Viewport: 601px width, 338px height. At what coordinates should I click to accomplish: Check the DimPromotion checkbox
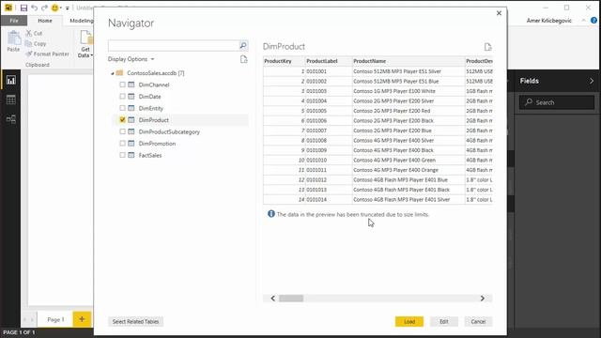[123, 144]
